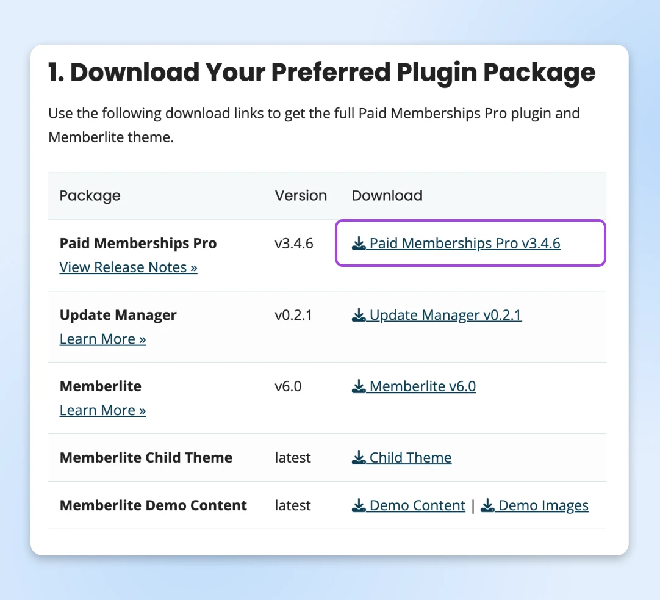Click the download icon beside Paid Memberships Pro v3.4.6
The height and width of the screenshot is (600, 660).
359,244
